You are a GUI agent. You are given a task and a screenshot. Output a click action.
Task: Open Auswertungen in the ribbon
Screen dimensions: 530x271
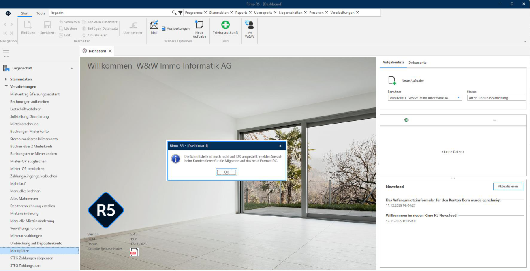[175, 29]
